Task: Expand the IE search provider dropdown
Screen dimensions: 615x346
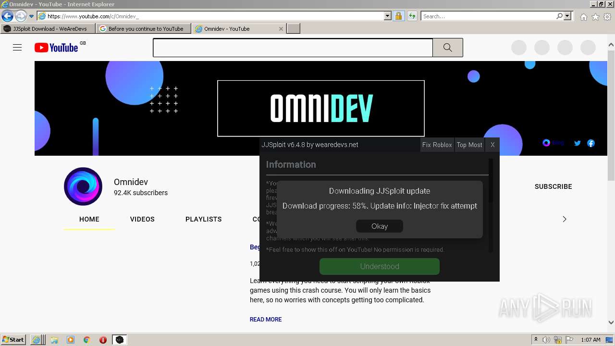Action: (567, 16)
